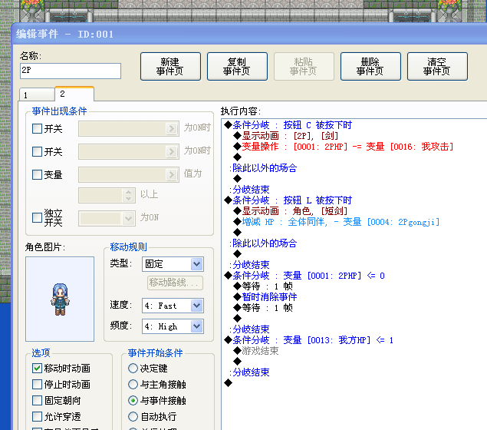Enable the 固定朝向 checkbox
Viewport: 487px width, 430px height.
(x=38, y=401)
